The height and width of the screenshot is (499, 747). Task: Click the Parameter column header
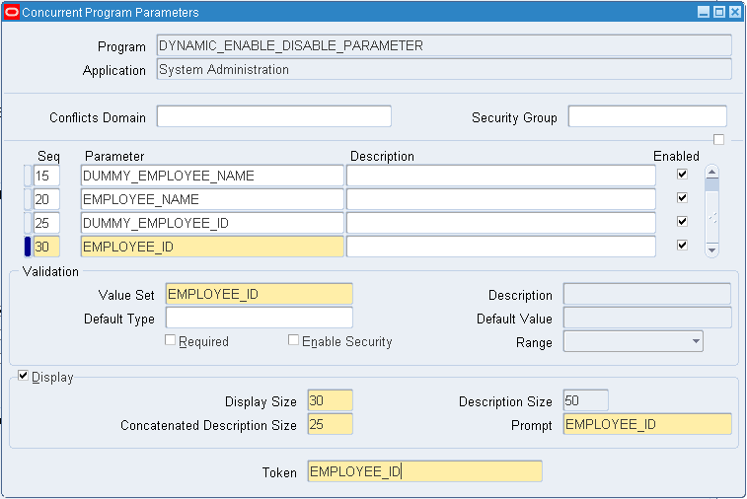click(x=114, y=156)
